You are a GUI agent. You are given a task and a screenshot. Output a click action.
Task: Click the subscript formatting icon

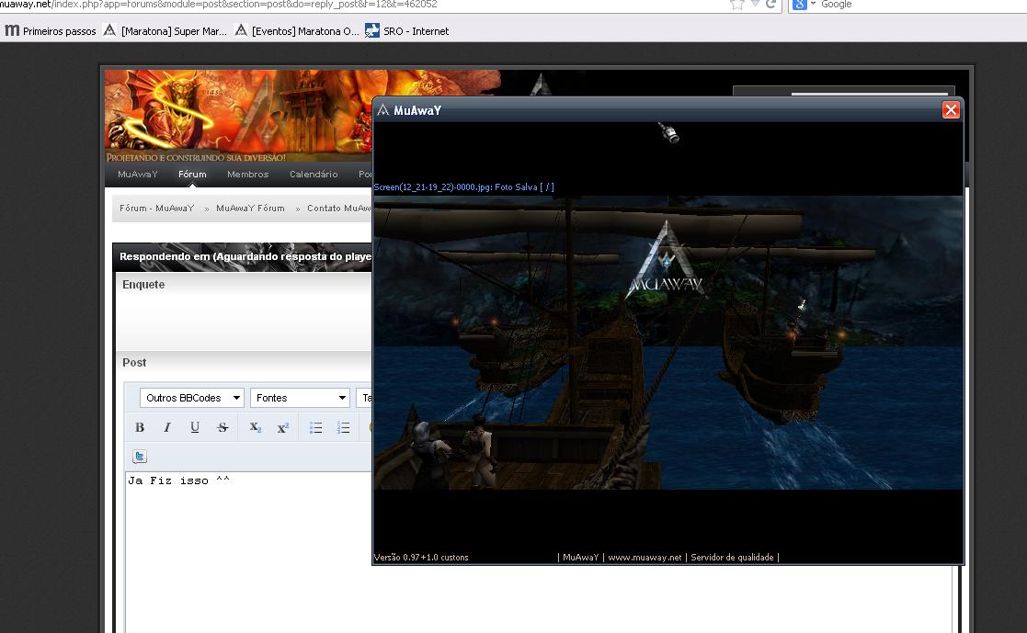(x=256, y=427)
